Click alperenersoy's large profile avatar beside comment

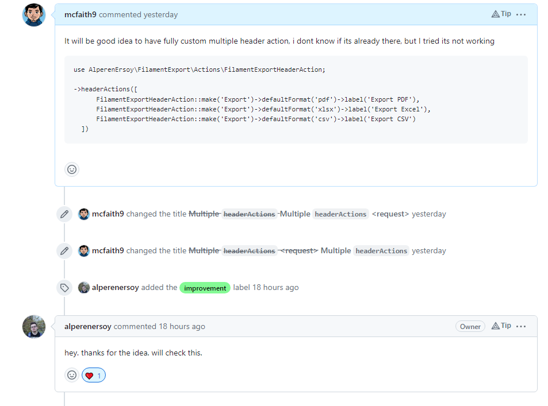click(33, 327)
